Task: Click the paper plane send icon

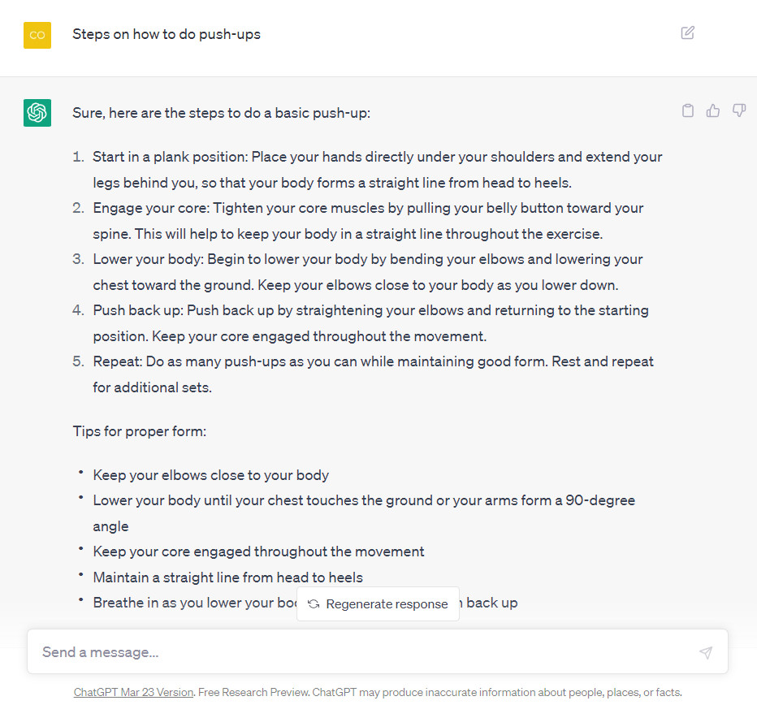Action: coord(706,652)
